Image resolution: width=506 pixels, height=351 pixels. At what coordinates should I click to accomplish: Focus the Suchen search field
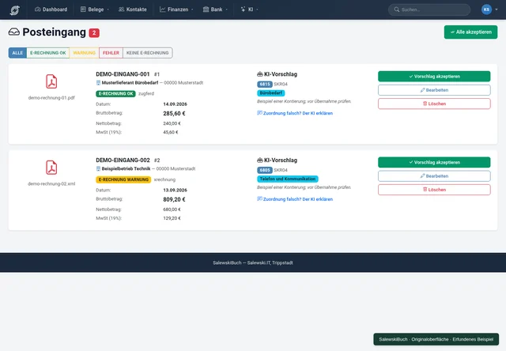(x=429, y=9)
